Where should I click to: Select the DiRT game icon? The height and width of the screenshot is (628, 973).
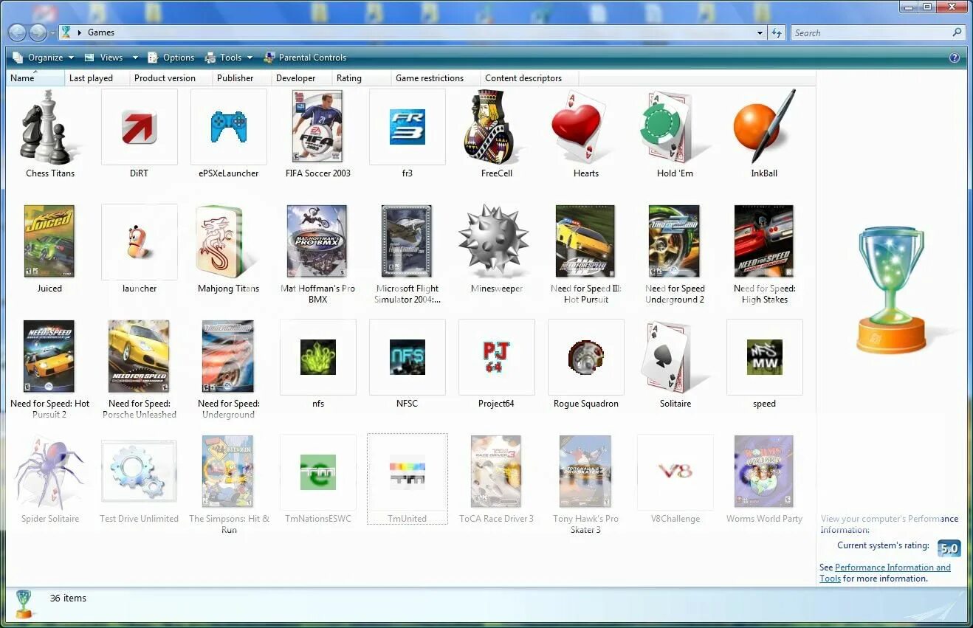tap(140, 127)
